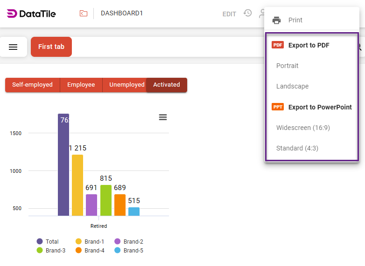Screen dimensions: 365x266
Task: Choose Standard (4:3) PowerPoint export
Action: point(297,148)
